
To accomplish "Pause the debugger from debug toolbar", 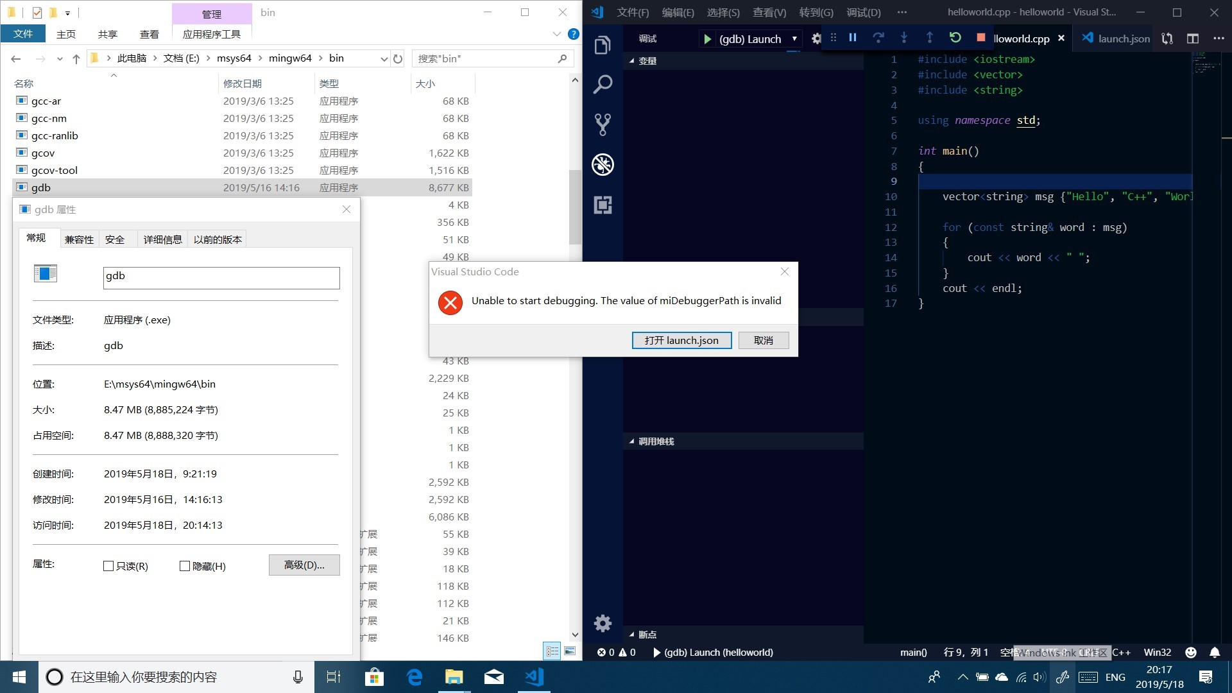I will click(x=853, y=38).
